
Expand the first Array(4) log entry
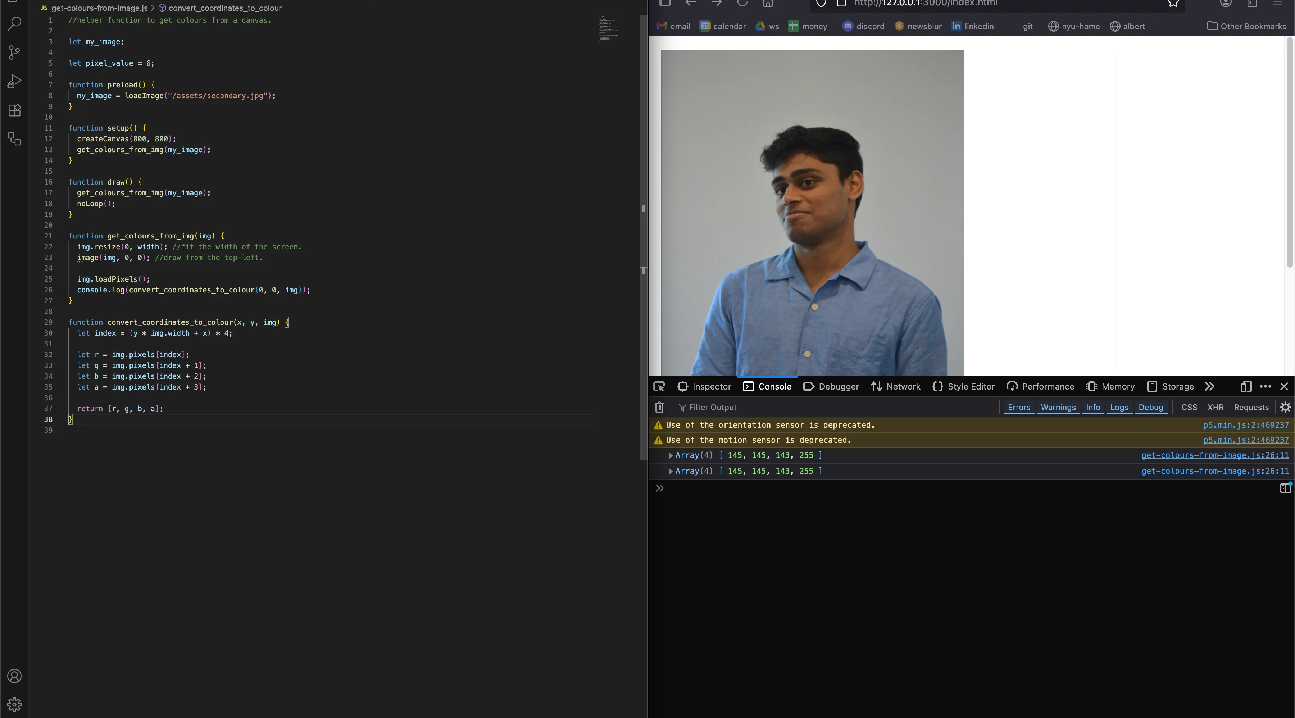(x=671, y=455)
